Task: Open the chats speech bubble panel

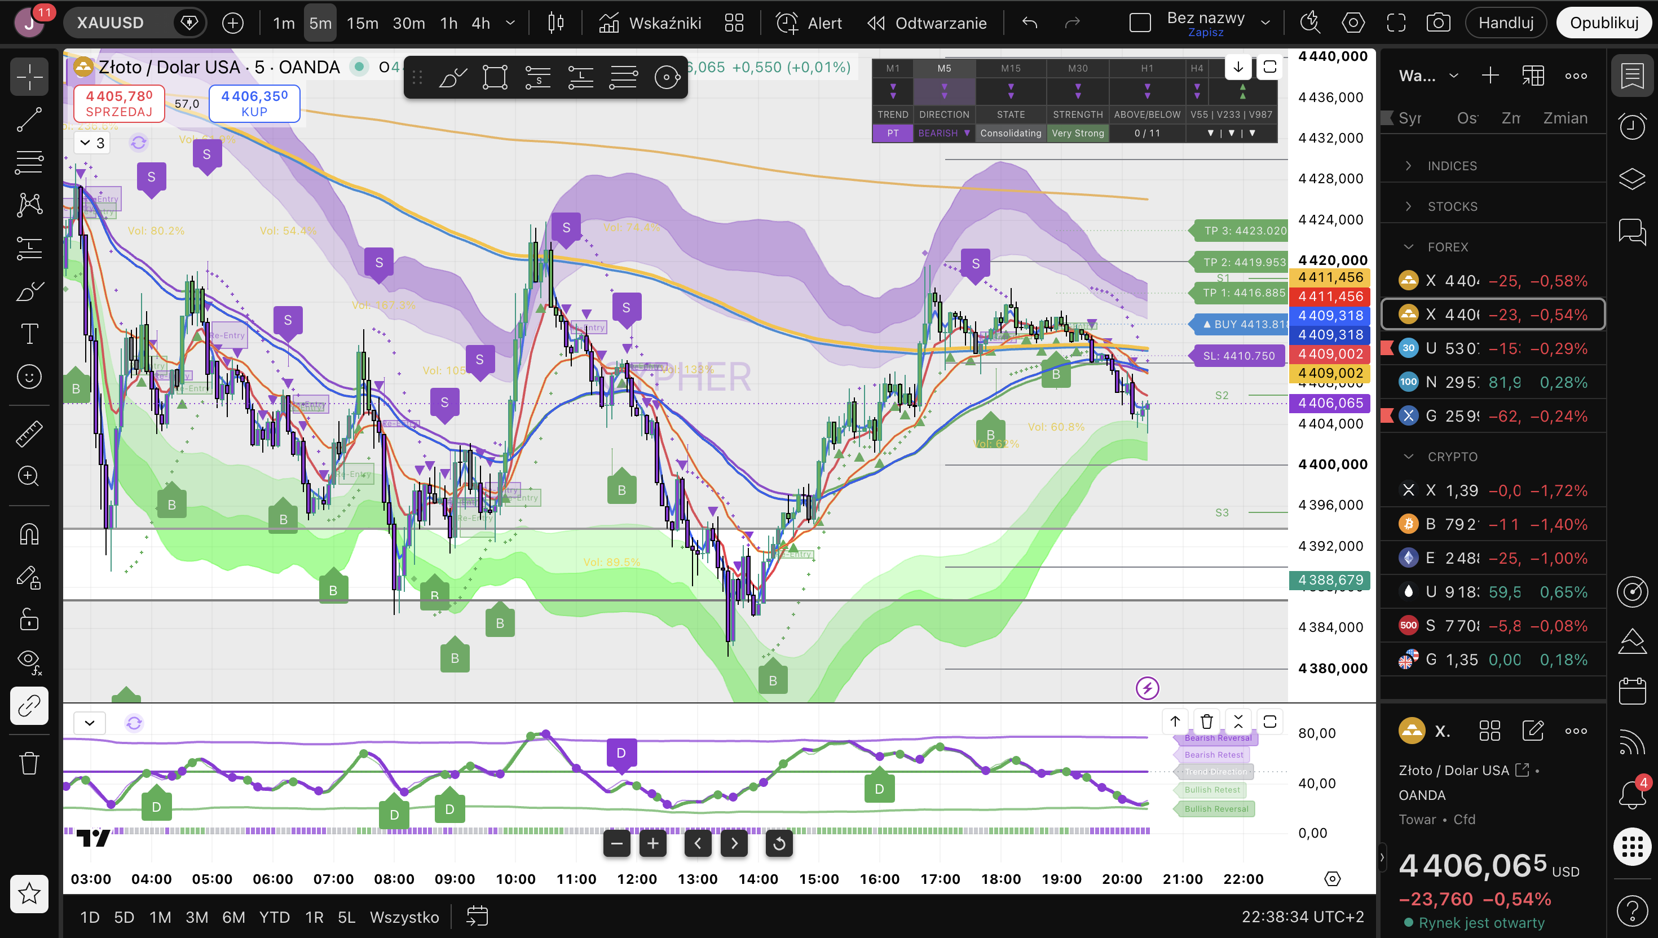Action: click(x=1632, y=231)
